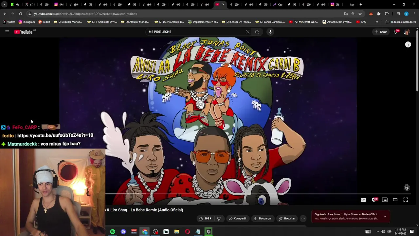Open more actions ellipsis under video
419x236 pixels.
(x=303, y=219)
